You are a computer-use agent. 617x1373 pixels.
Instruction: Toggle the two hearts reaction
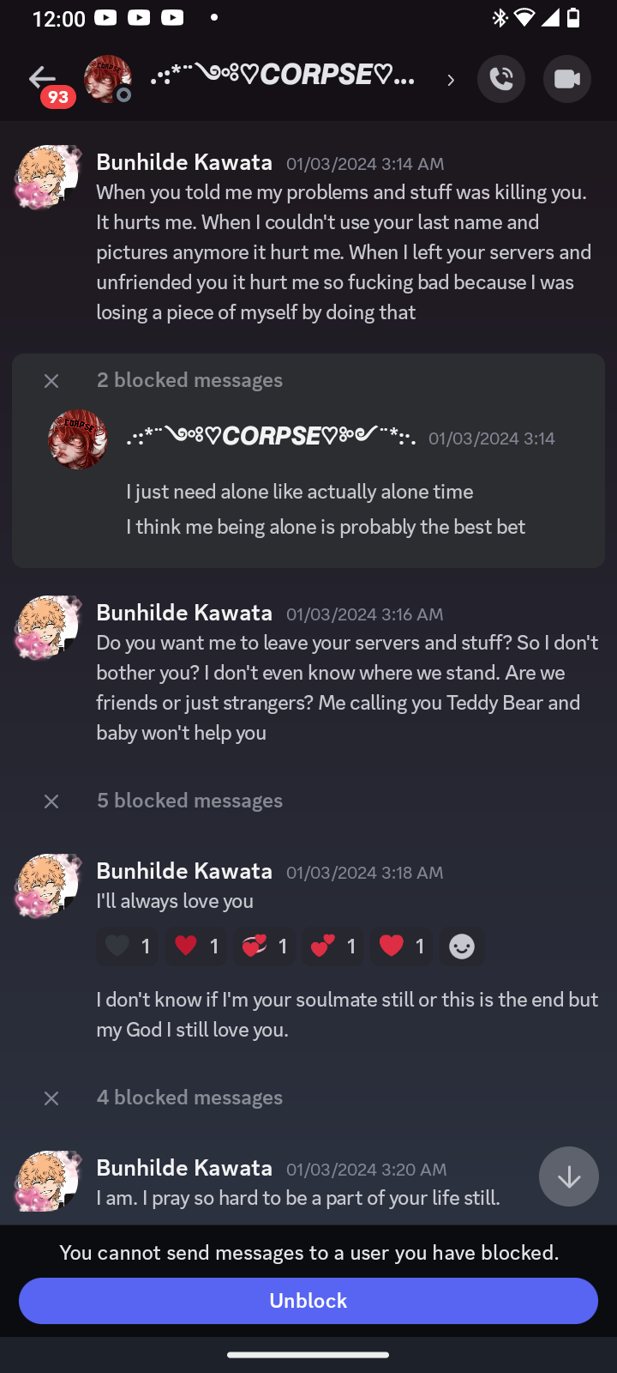click(x=332, y=946)
